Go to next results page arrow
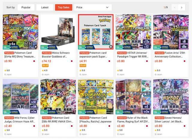This screenshot has width=192, height=139. tap(181, 7)
